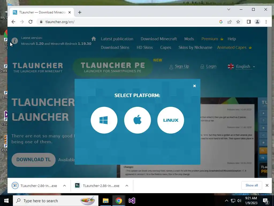The image size is (274, 206).
Task: Open Download Minecraft menu item
Action: coord(159,39)
